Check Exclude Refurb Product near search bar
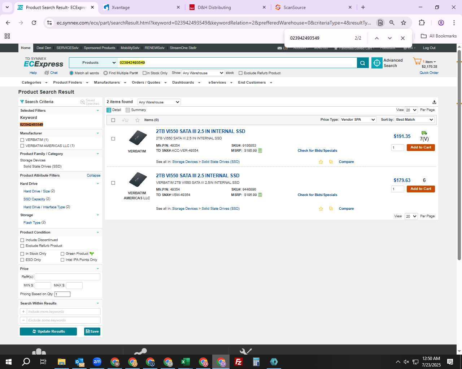This screenshot has width=462, height=369. [x=240, y=73]
